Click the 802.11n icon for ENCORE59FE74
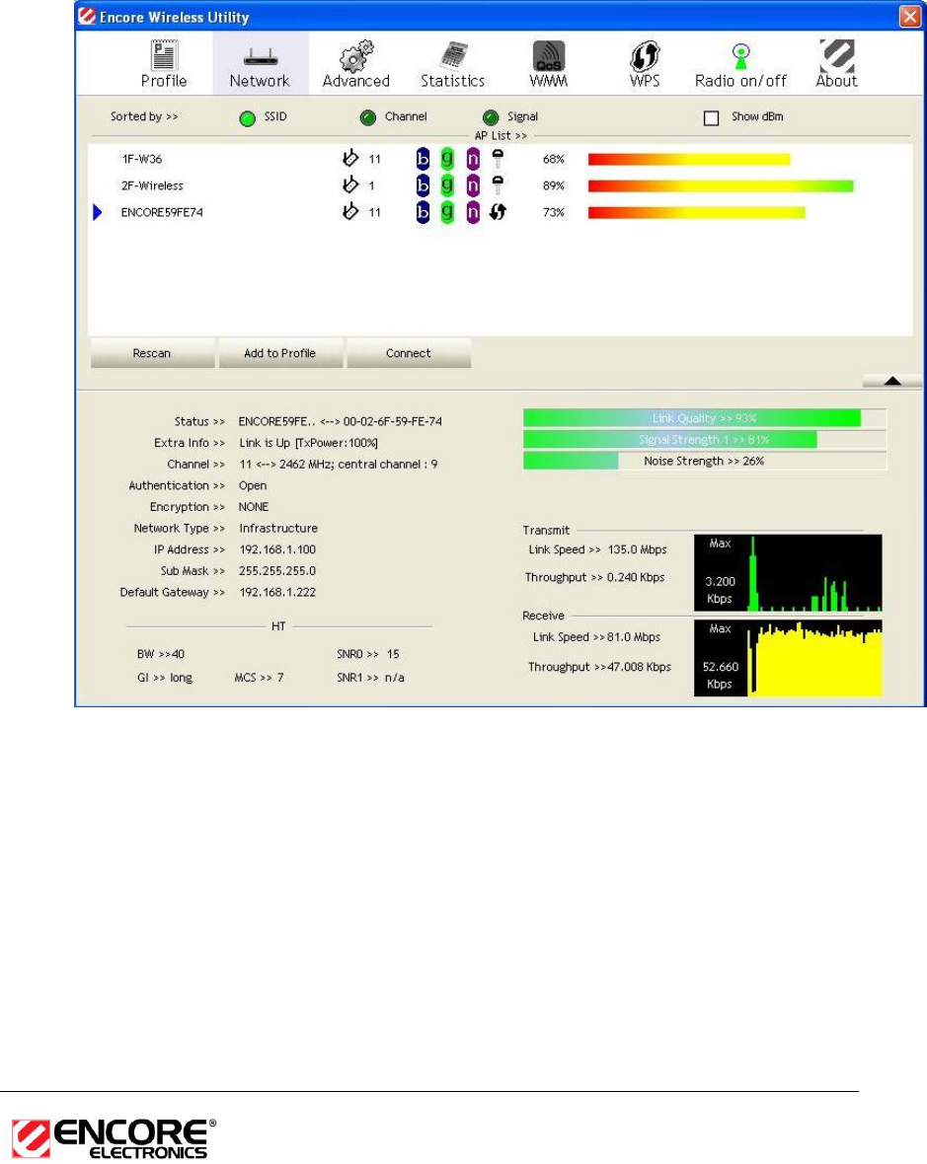This screenshot has width=927, height=1164. [473, 212]
